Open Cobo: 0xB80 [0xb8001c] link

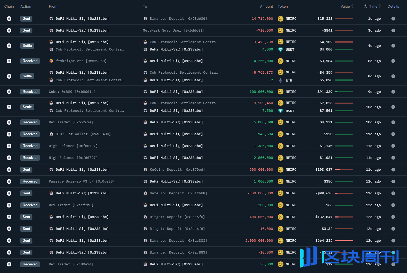coord(72,92)
